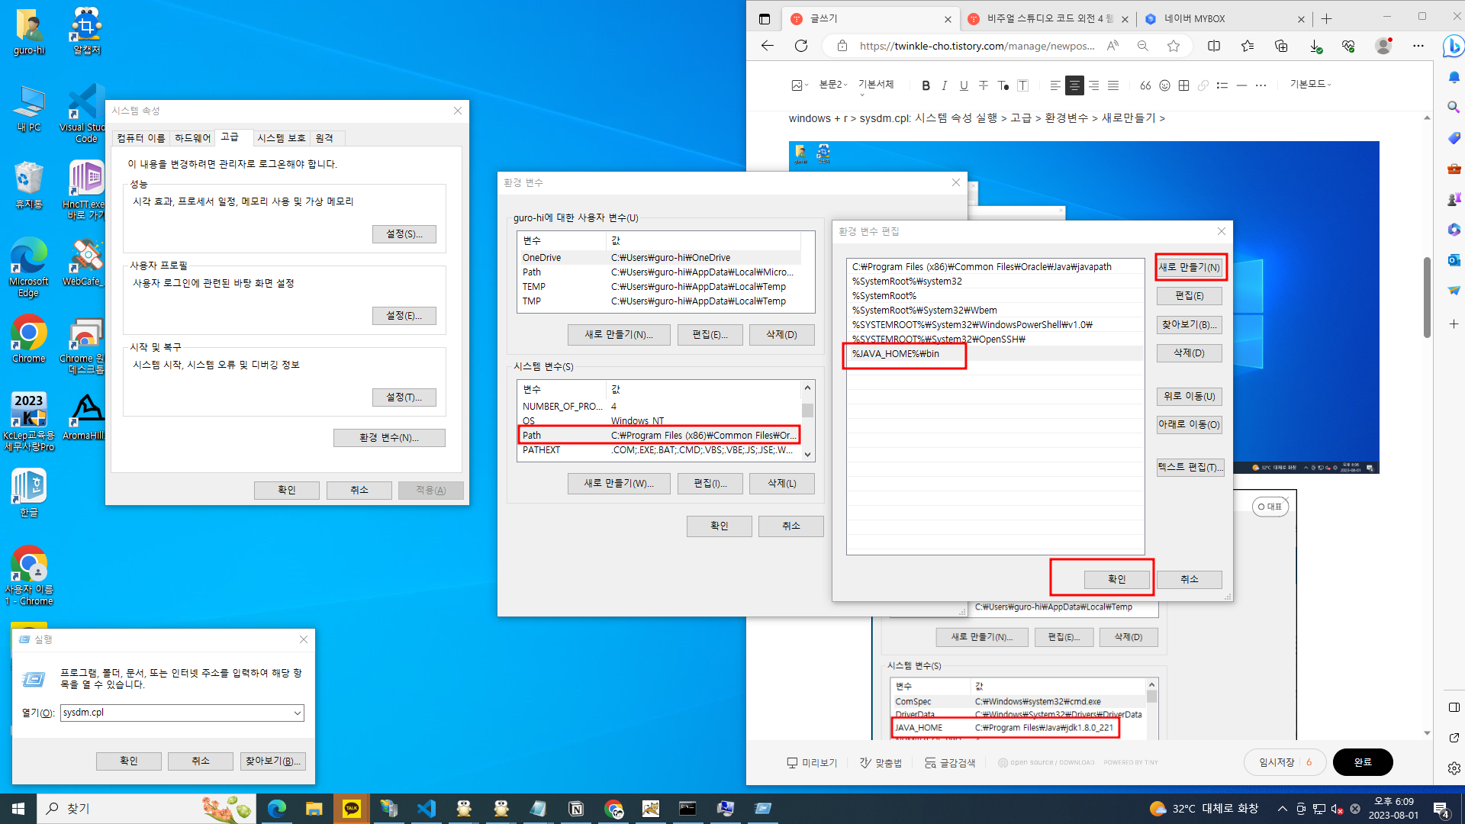Image resolution: width=1465 pixels, height=824 pixels.
Task: Set text alignment to justify
Action: (x=1113, y=85)
